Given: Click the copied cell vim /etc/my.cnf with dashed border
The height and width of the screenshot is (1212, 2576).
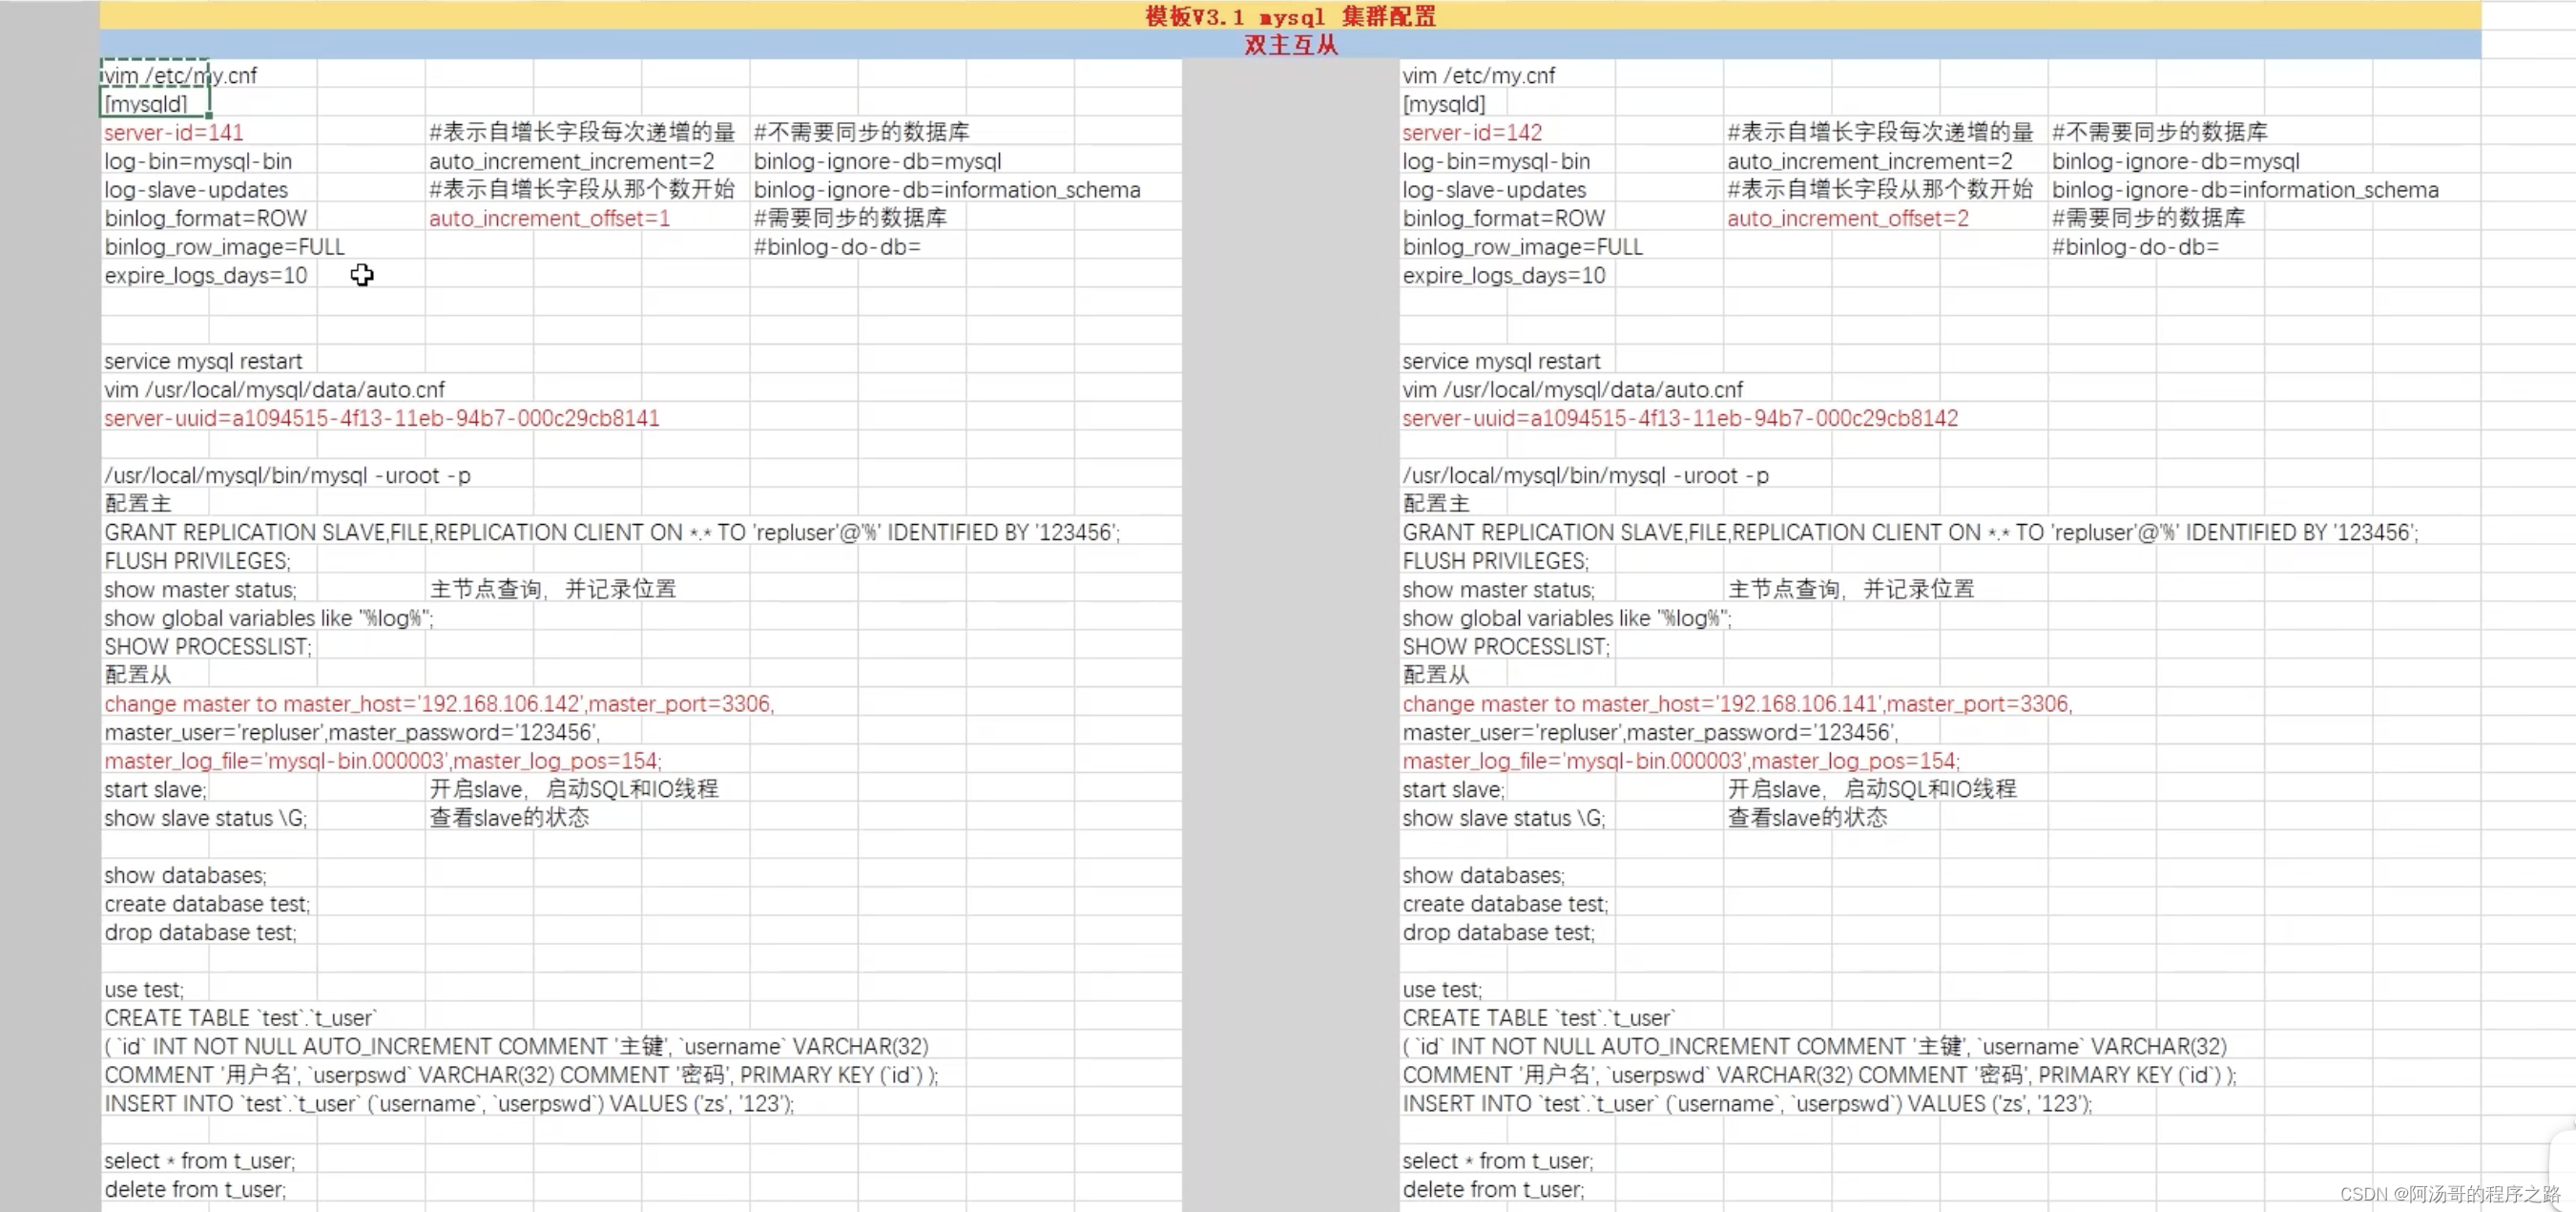Looking at the screenshot, I should [155, 75].
